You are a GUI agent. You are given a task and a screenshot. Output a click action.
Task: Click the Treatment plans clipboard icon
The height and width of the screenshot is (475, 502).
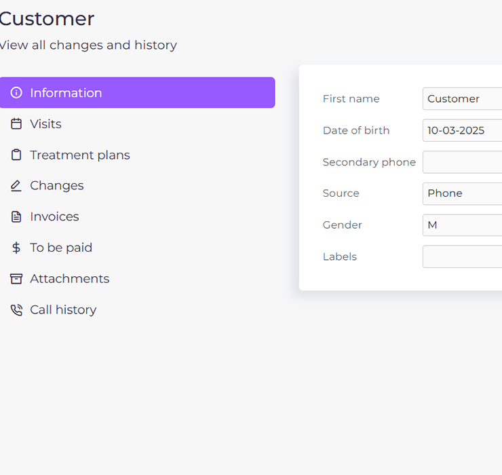(x=16, y=155)
